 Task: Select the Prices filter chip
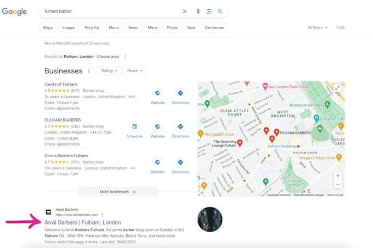click(172, 27)
